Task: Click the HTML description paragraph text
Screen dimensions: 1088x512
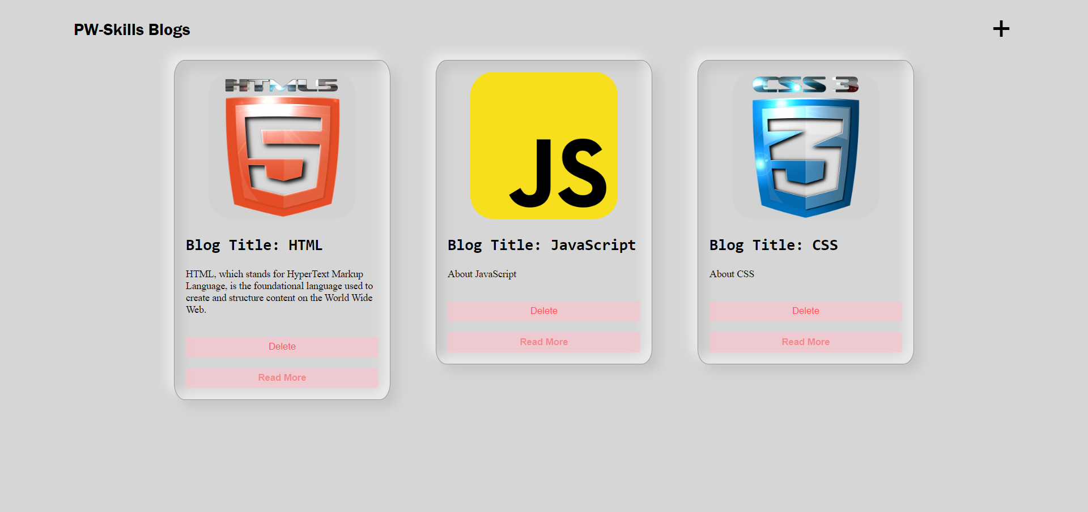Action: 279,291
